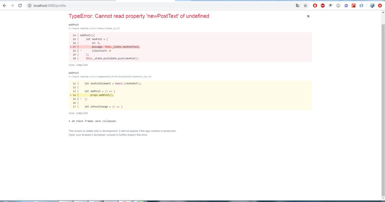The image size is (385, 202).
Task: Click the 'visible only in development' note
Action: pyautogui.click(x=122, y=131)
